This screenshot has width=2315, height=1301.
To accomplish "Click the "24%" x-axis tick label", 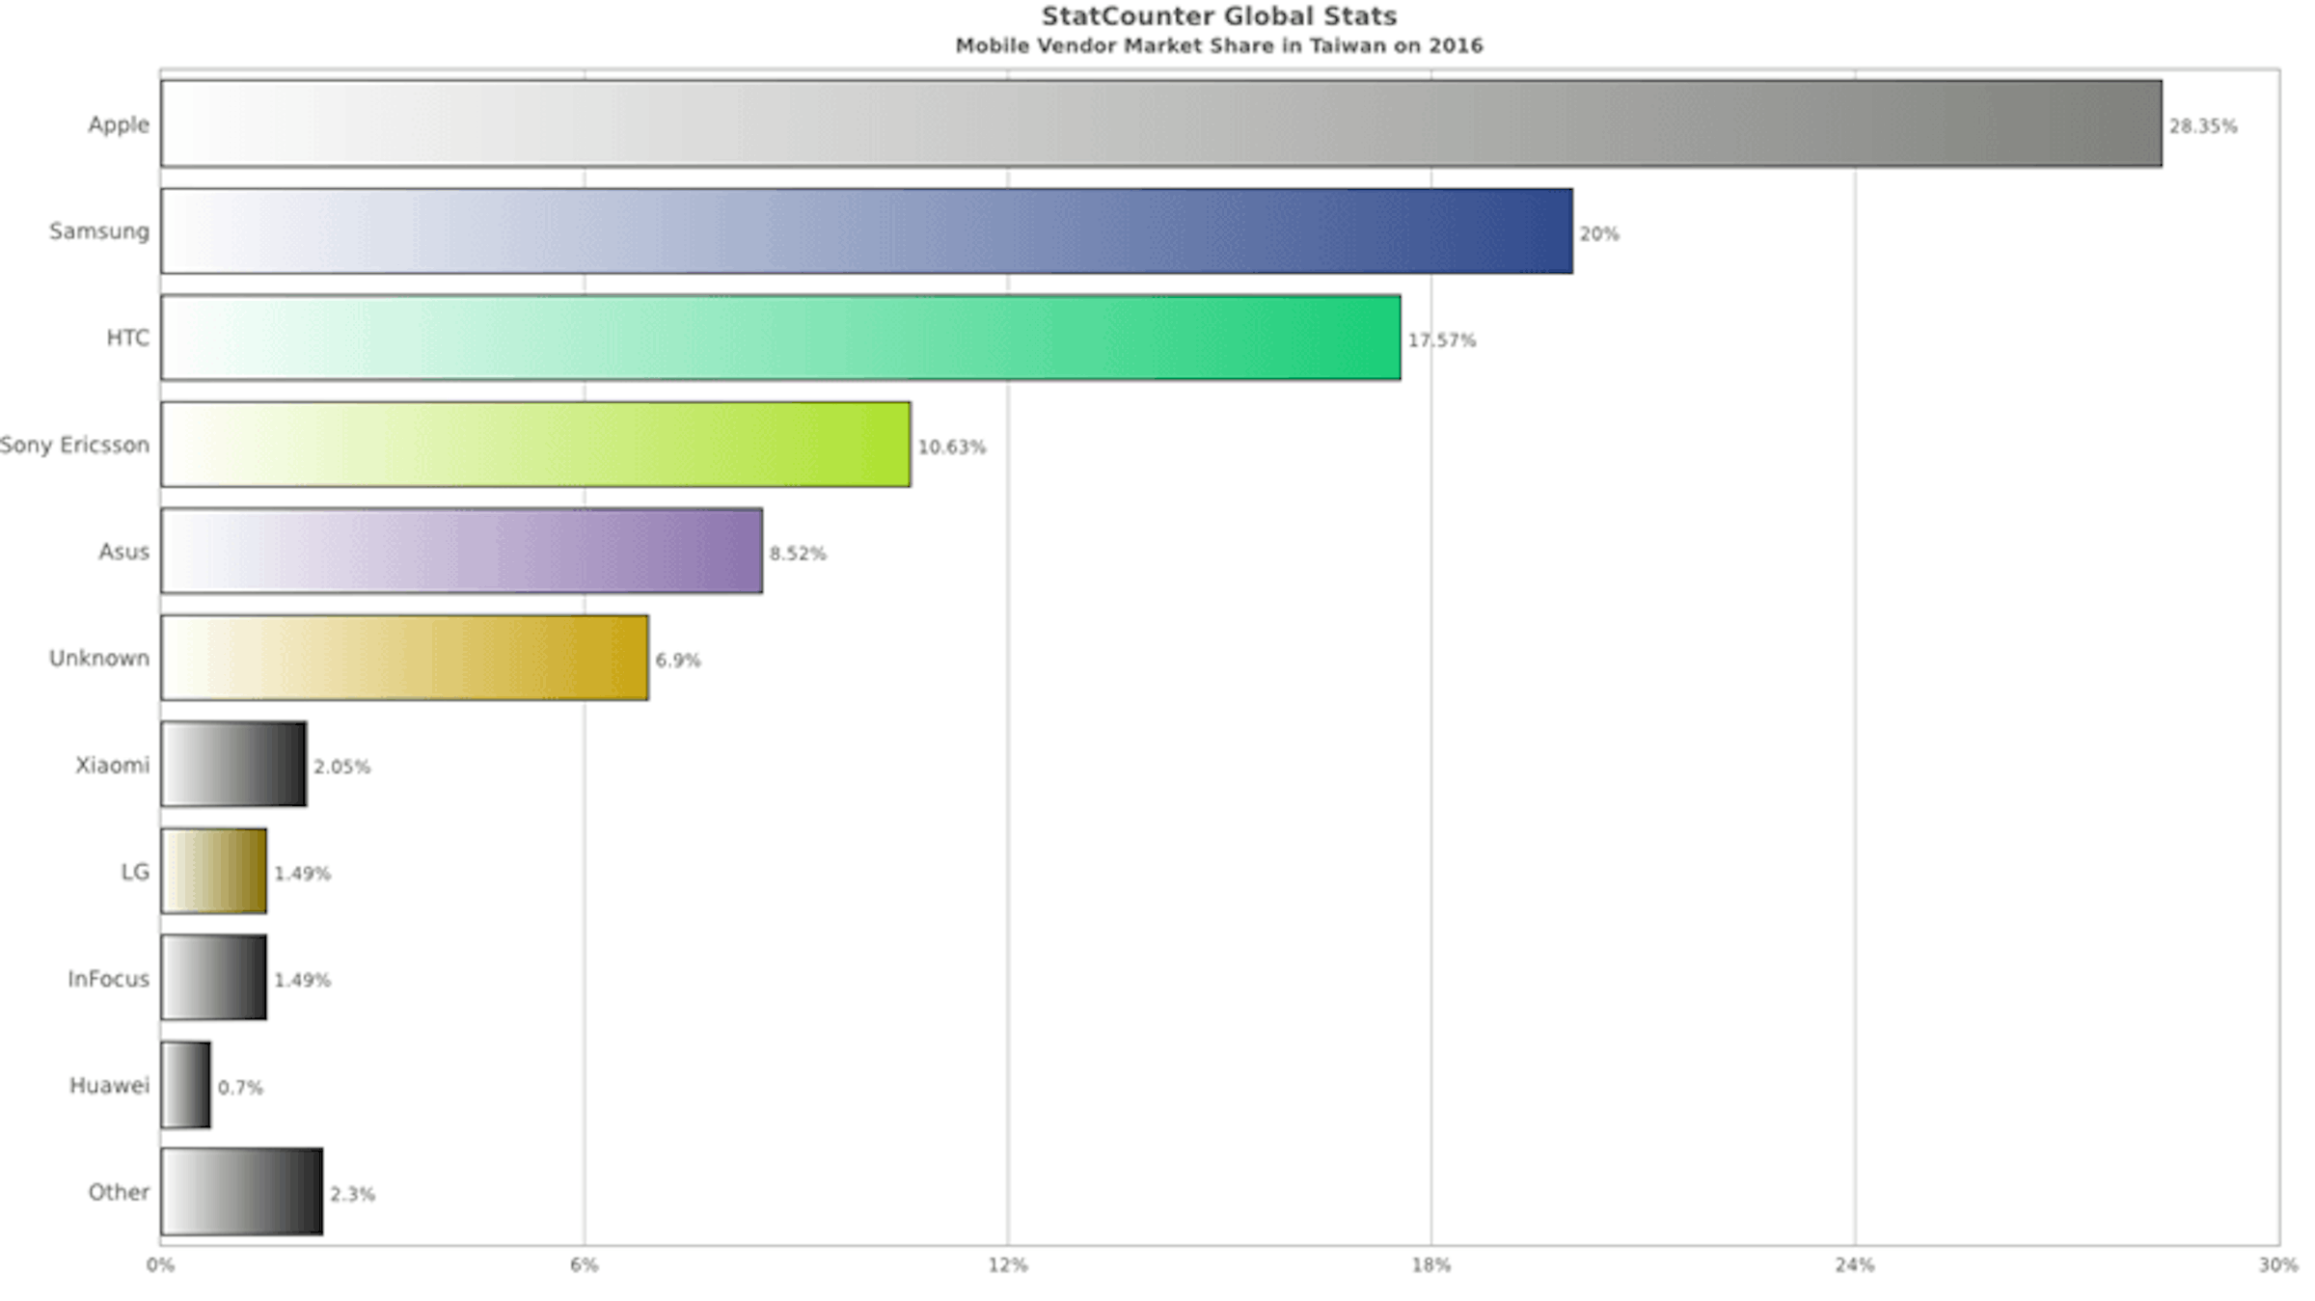I will pyautogui.click(x=1855, y=1265).
